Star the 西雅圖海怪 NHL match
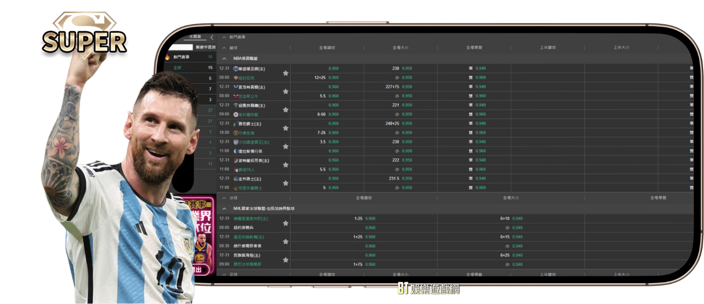Image resolution: width=704 pixels, height=304 pixels. 285,260
